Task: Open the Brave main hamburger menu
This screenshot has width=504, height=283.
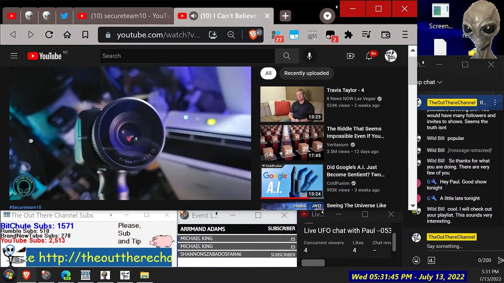Action: (405, 35)
